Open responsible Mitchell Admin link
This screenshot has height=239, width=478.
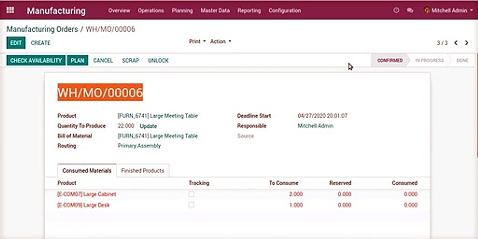click(x=315, y=126)
